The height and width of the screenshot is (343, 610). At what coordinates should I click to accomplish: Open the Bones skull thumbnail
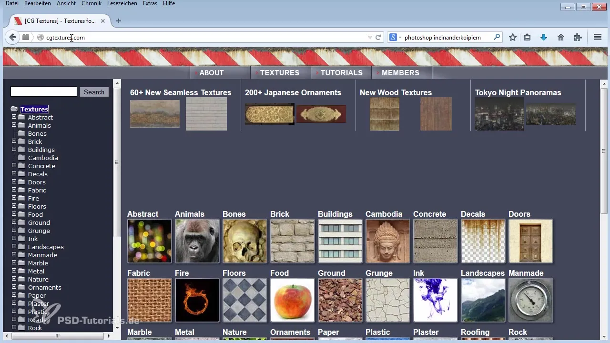pos(245,241)
